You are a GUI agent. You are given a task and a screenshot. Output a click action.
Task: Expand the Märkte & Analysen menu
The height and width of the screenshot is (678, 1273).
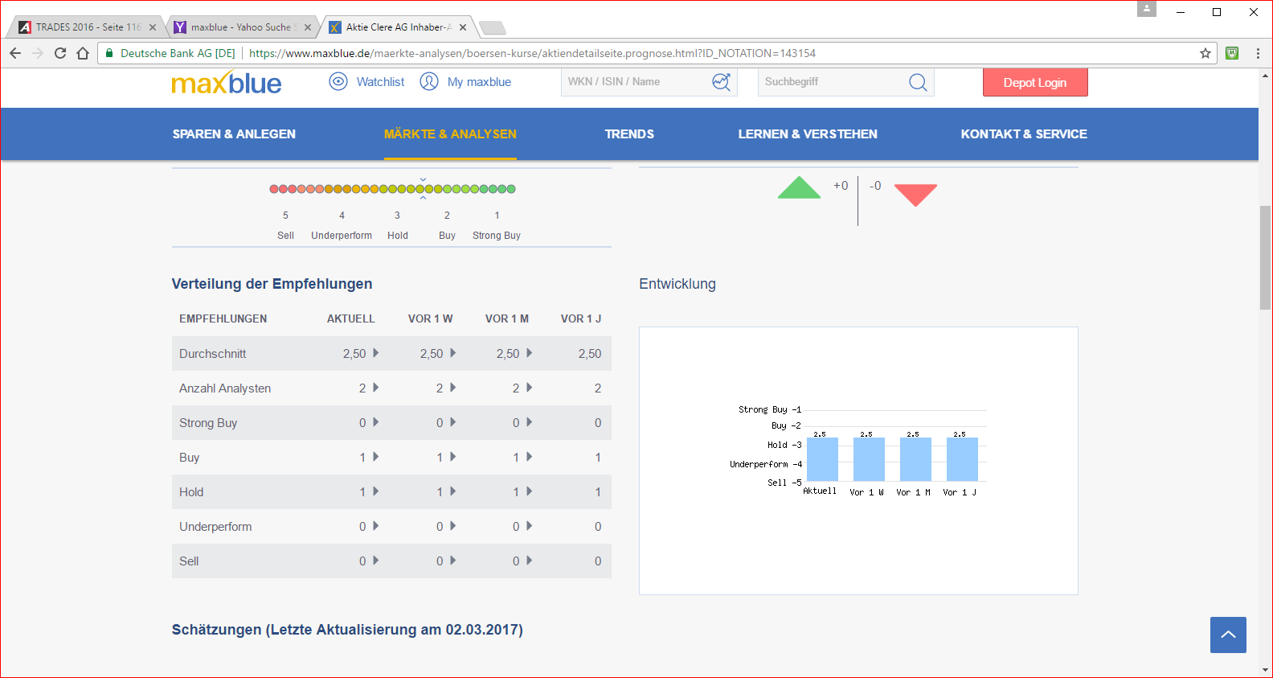(x=450, y=134)
